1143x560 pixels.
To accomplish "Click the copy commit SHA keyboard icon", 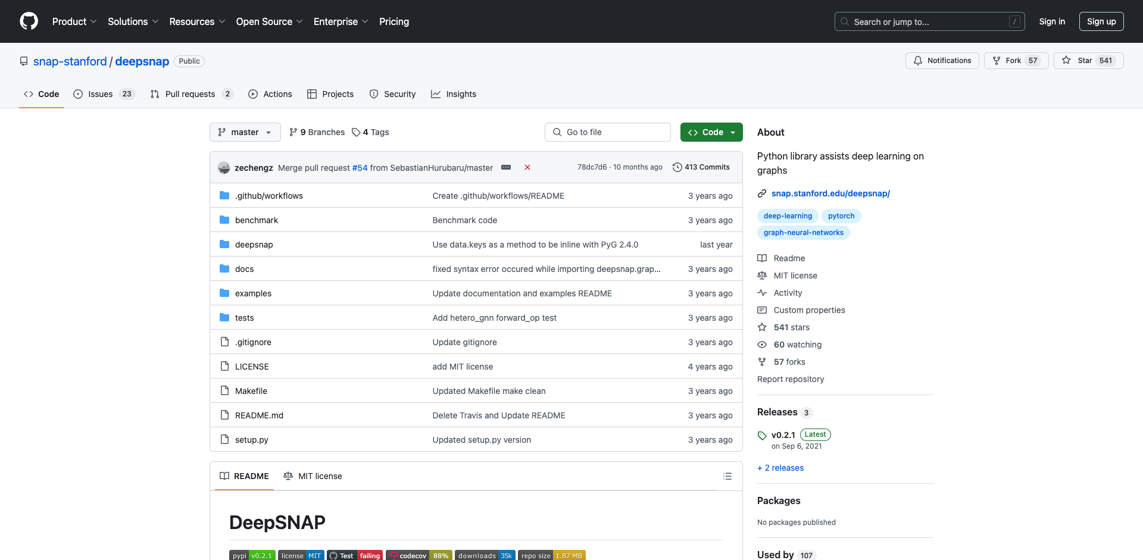I will click(507, 167).
